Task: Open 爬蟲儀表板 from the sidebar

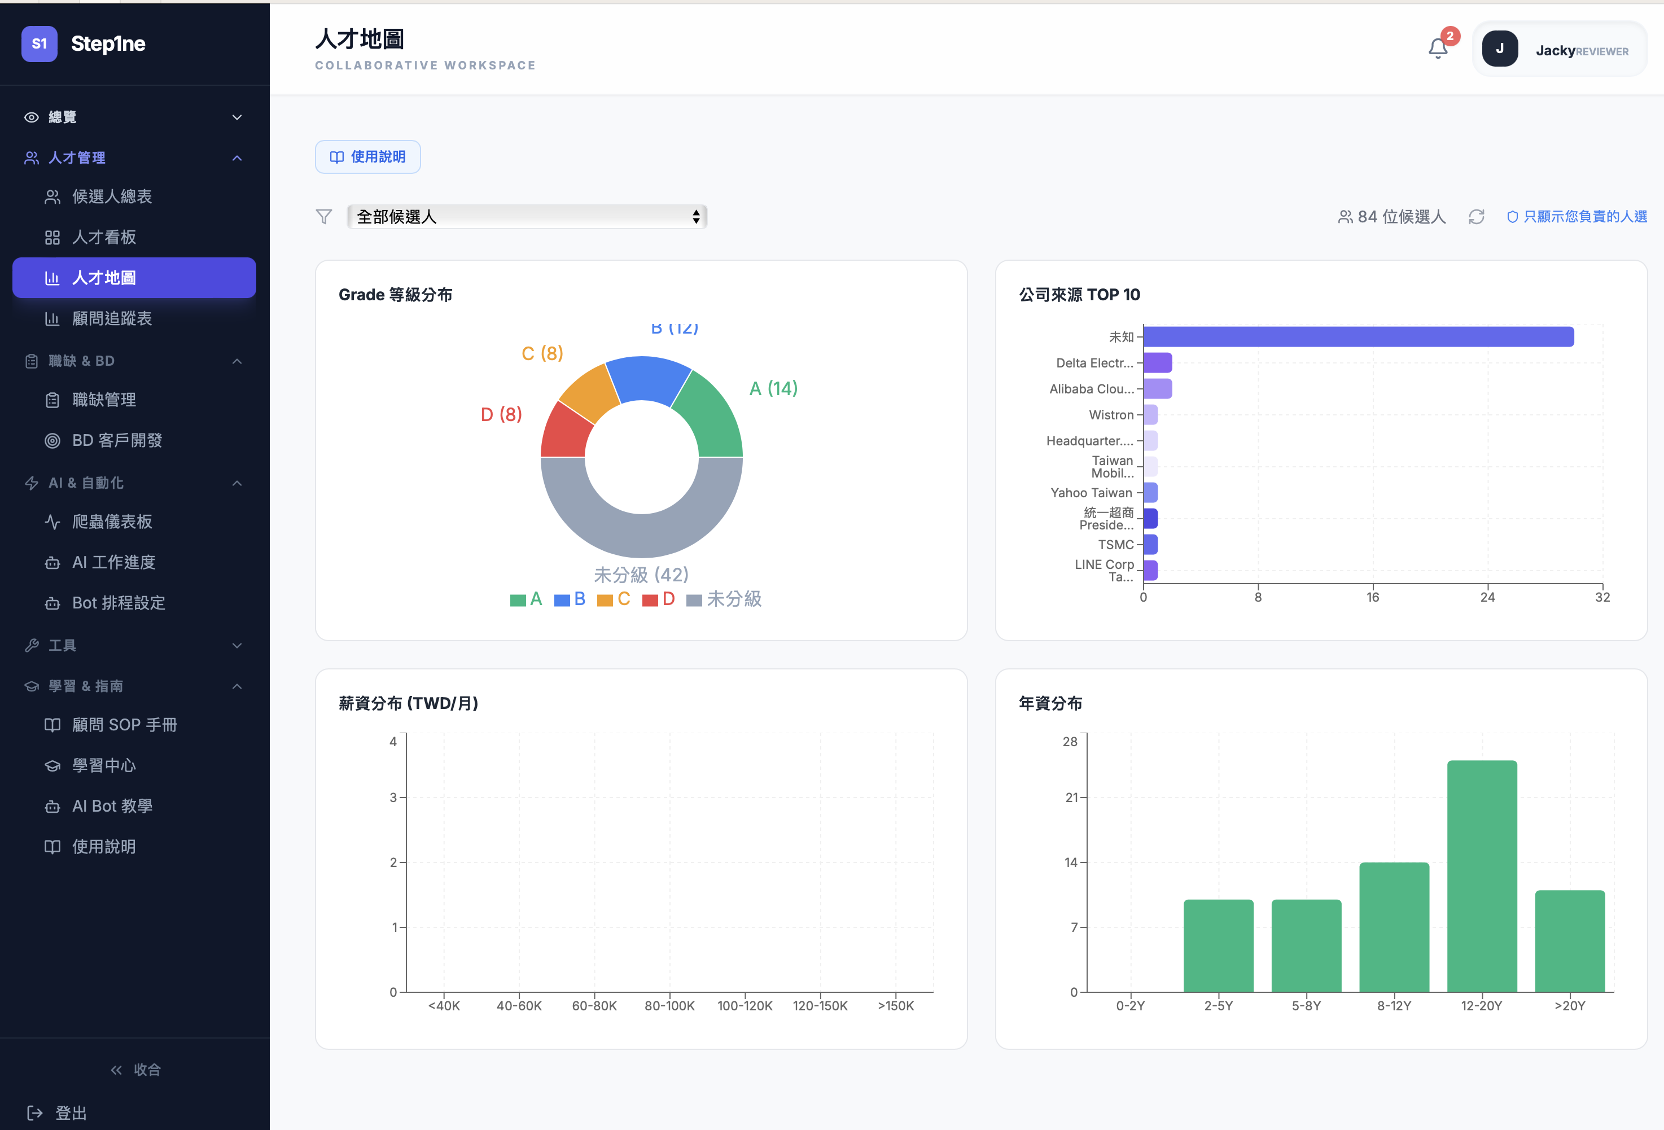Action: point(112,522)
